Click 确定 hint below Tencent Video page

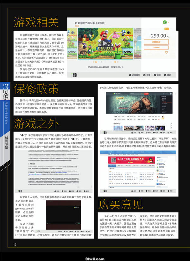pyautogui.click(x=170, y=133)
